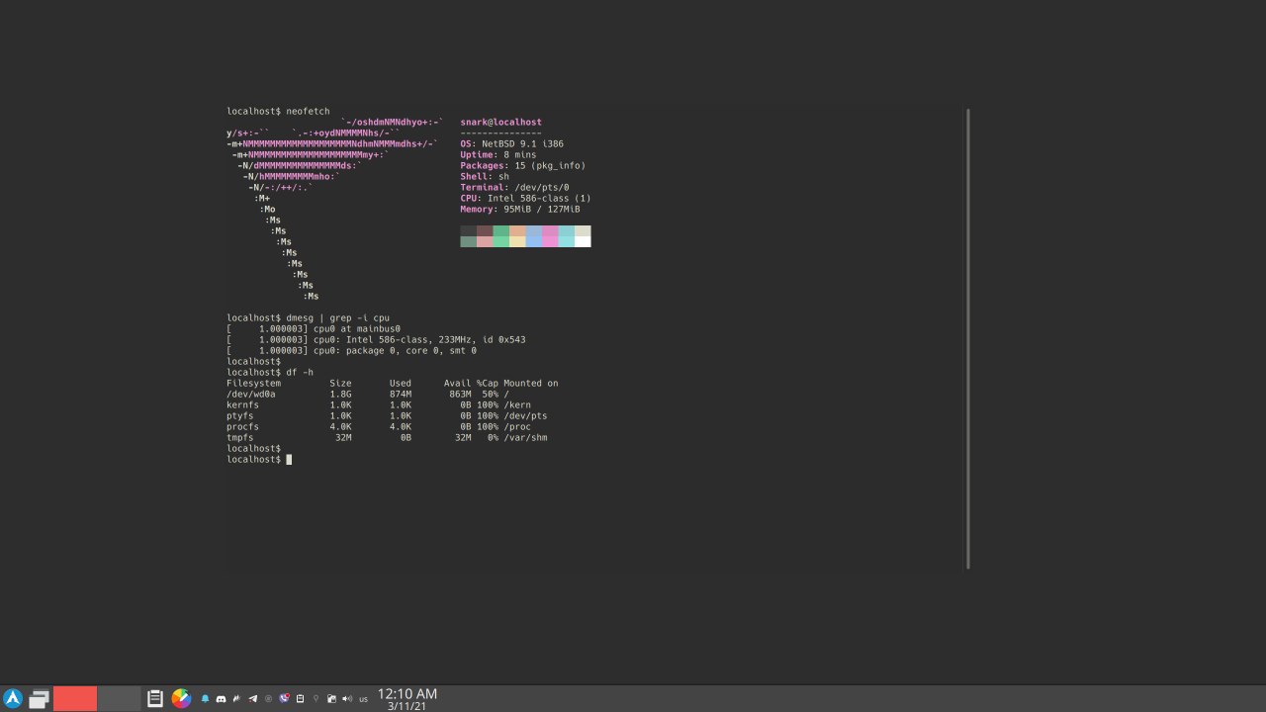Image resolution: width=1266 pixels, height=712 pixels.
Task: Click the 'dmesg | grep -i cpu' command
Action: pos(337,318)
